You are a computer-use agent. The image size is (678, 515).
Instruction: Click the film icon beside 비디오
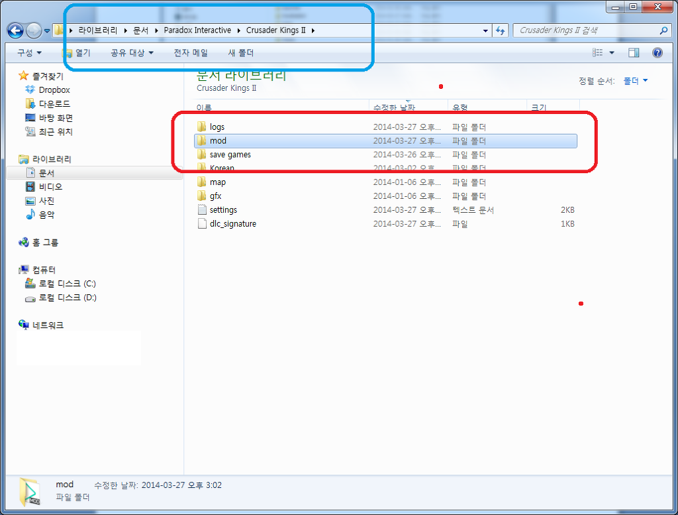coord(30,186)
